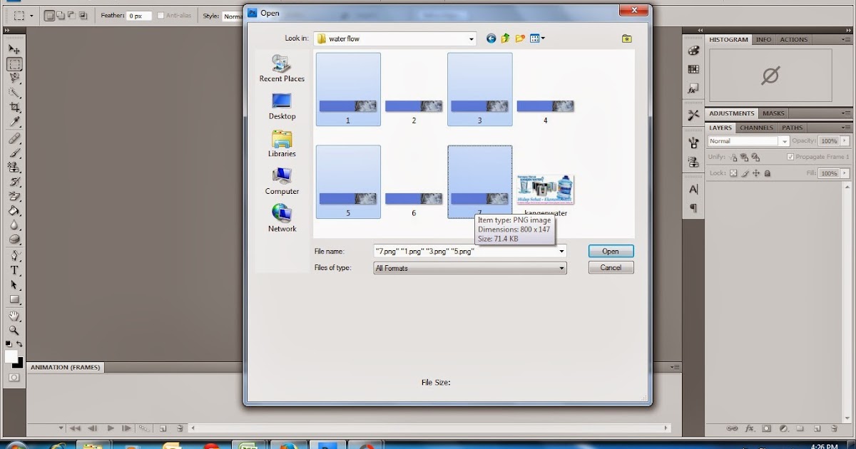
Task: Switch to the Actions tab
Action: click(793, 39)
